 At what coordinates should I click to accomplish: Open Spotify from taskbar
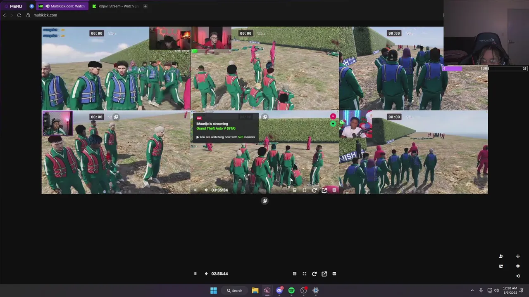click(x=291, y=290)
